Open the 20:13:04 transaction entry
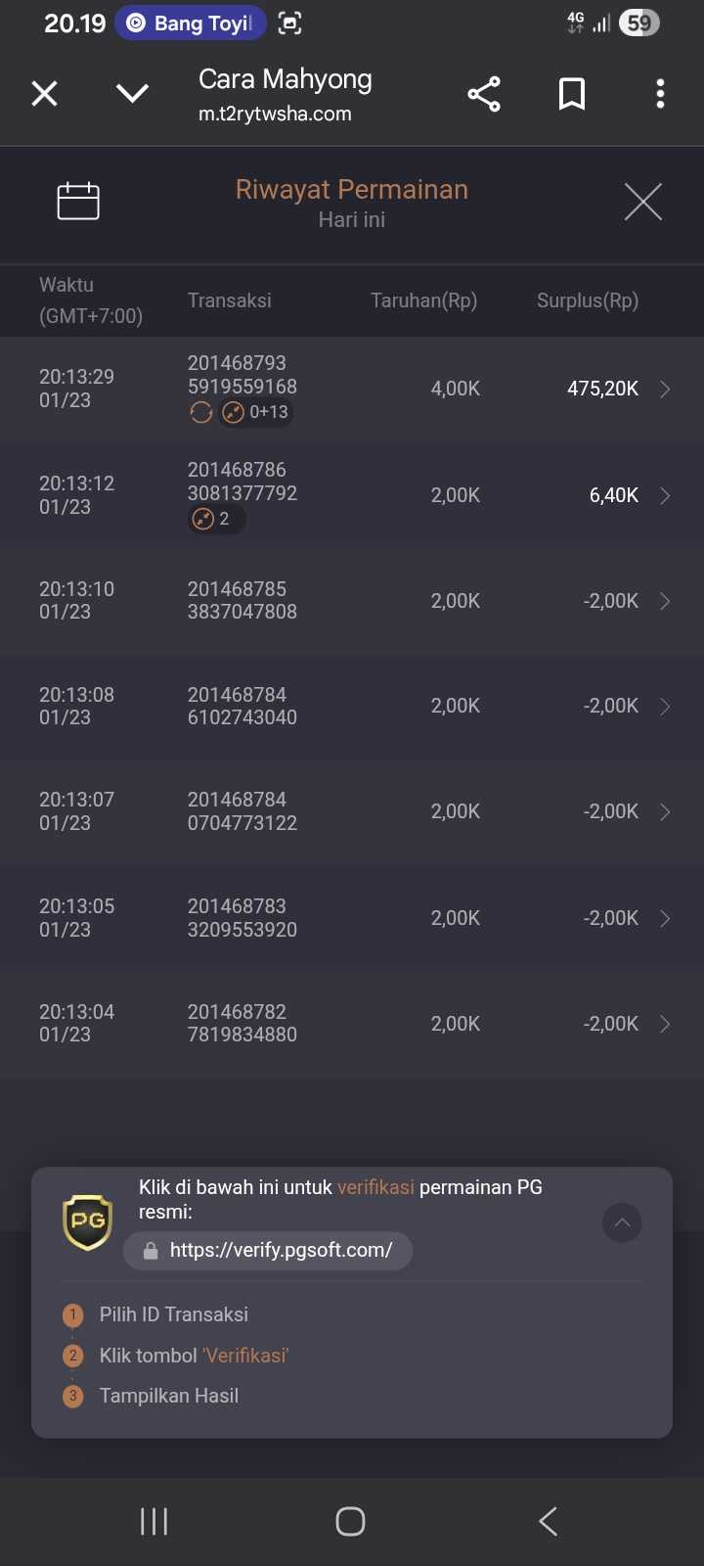The image size is (704, 1566). (x=352, y=1024)
